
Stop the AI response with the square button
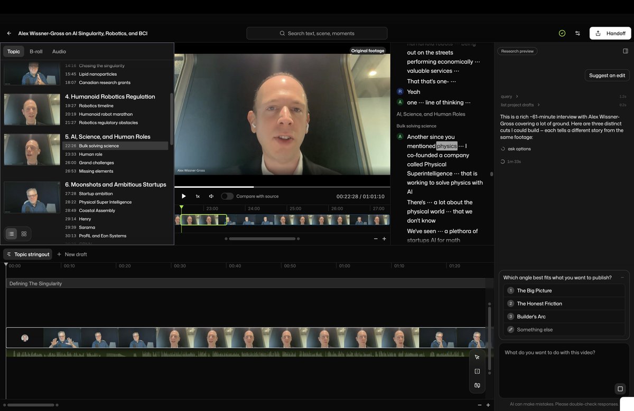pyautogui.click(x=620, y=389)
